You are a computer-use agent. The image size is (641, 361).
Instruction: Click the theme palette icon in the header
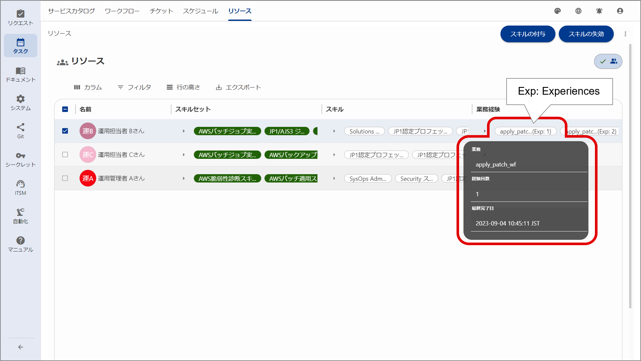point(557,11)
